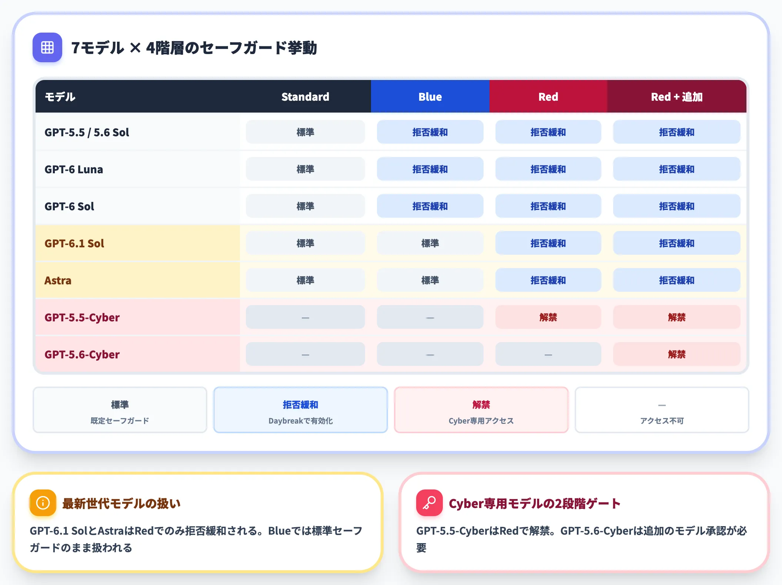
Task: Click 標準 cell in GPT-6 Luna Standard column
Action: click(x=305, y=169)
